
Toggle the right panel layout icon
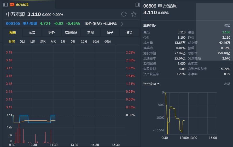pyautogui.click(x=138, y=5)
